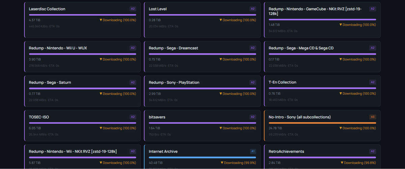Open the Redump Nintendo Wii NKit RVZ title

[73, 151]
